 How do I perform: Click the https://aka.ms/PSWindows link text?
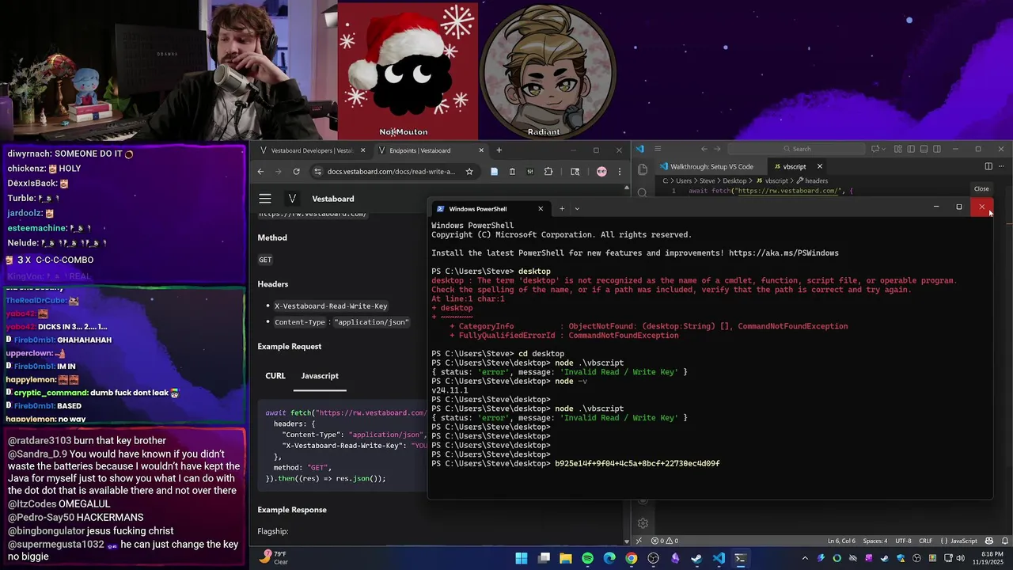(x=783, y=253)
